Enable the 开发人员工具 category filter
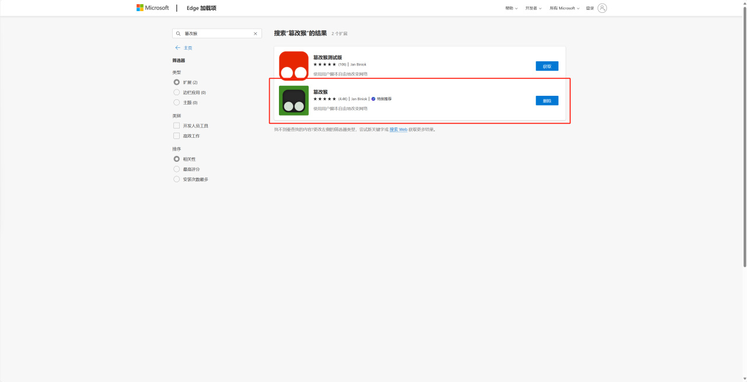 tap(176, 125)
